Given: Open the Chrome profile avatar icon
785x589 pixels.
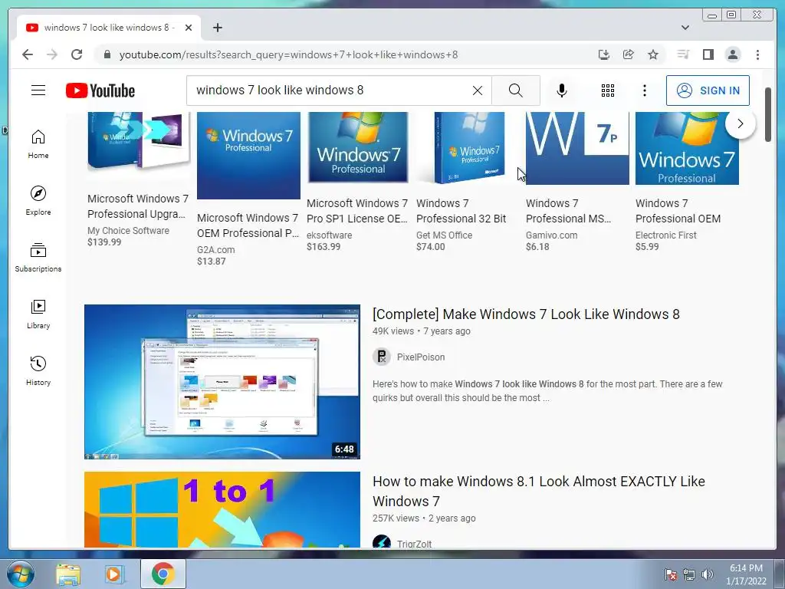Looking at the screenshot, I should pos(732,54).
